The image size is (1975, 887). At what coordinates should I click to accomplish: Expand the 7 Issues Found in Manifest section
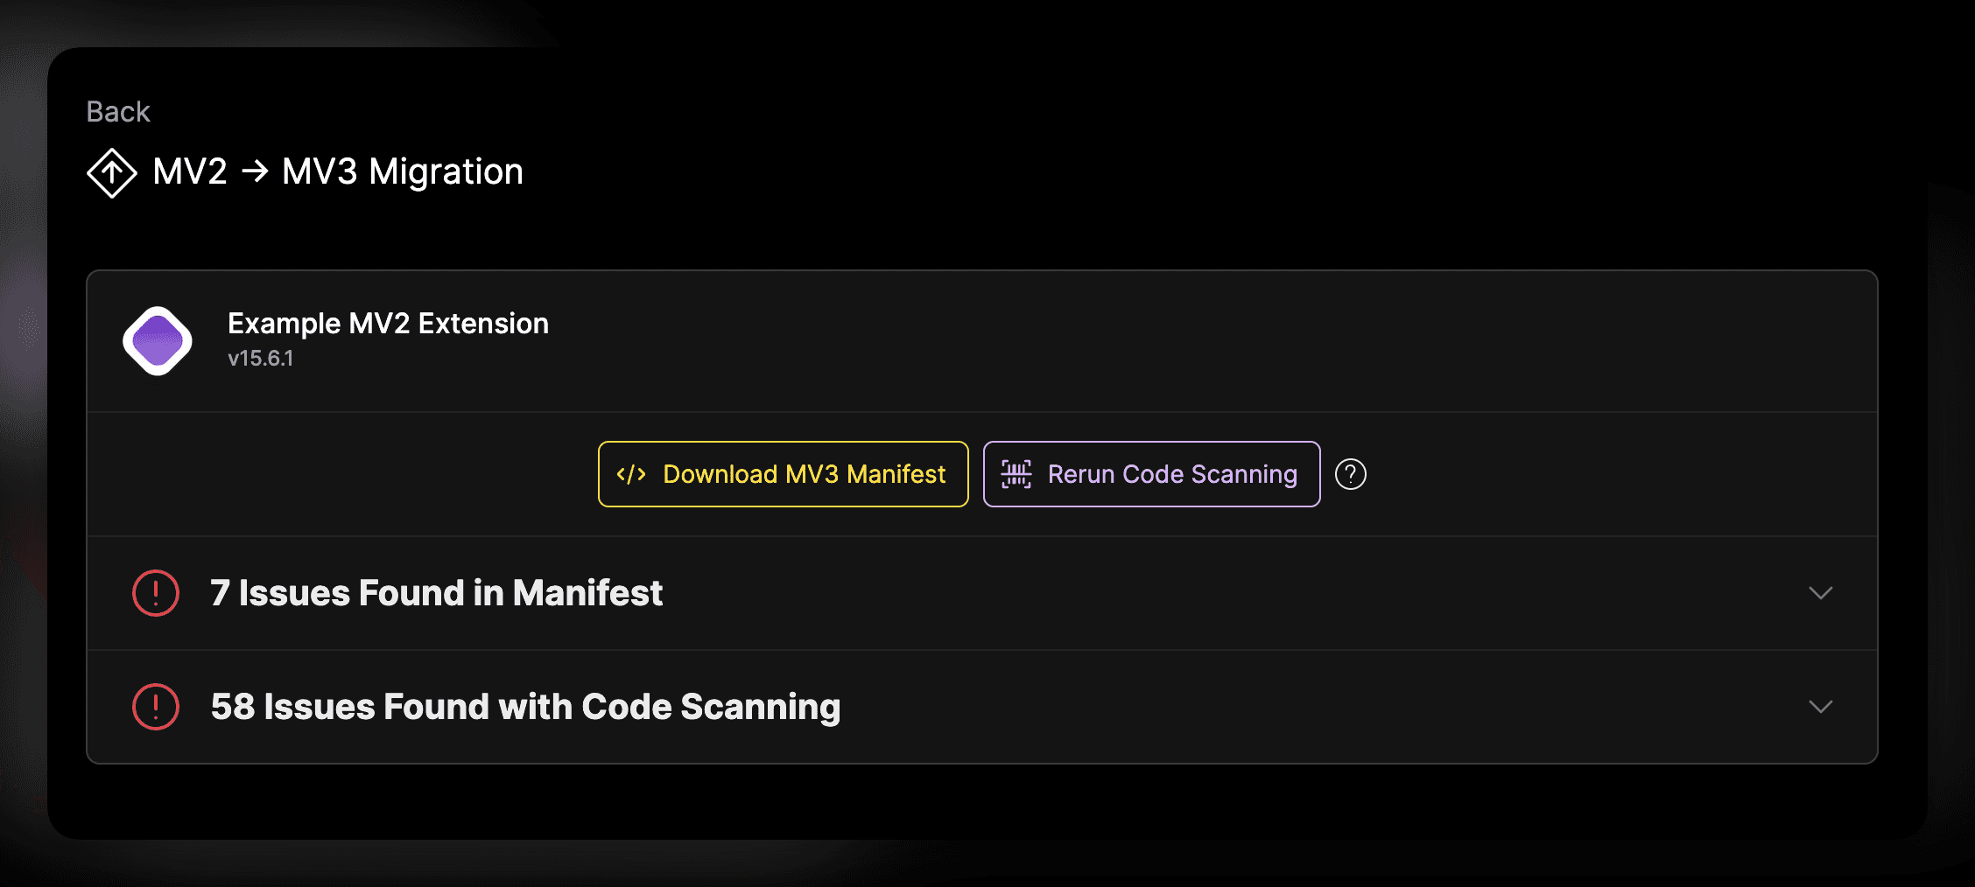tap(436, 593)
